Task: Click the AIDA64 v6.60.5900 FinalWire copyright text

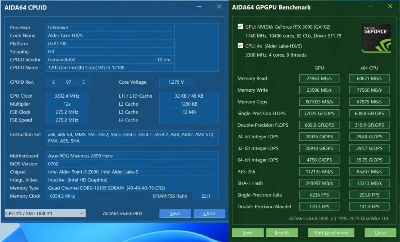Action: click(339, 218)
